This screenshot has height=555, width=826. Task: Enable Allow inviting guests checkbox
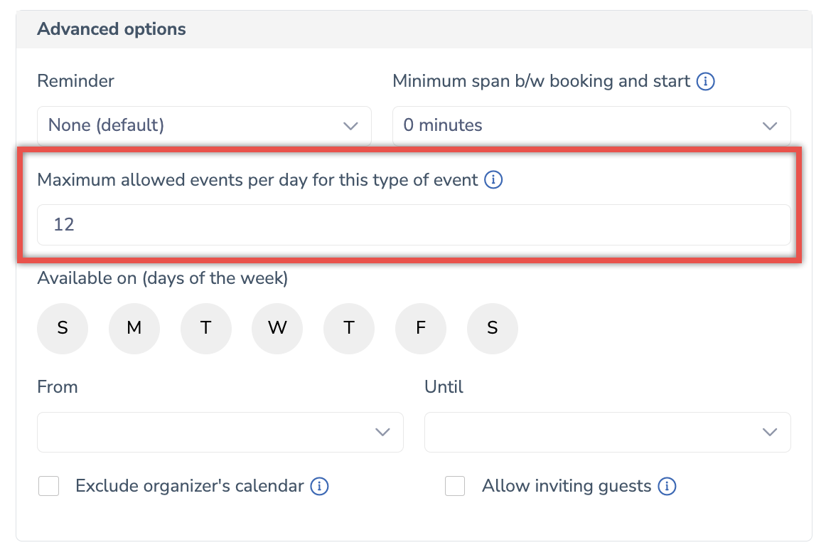point(455,486)
